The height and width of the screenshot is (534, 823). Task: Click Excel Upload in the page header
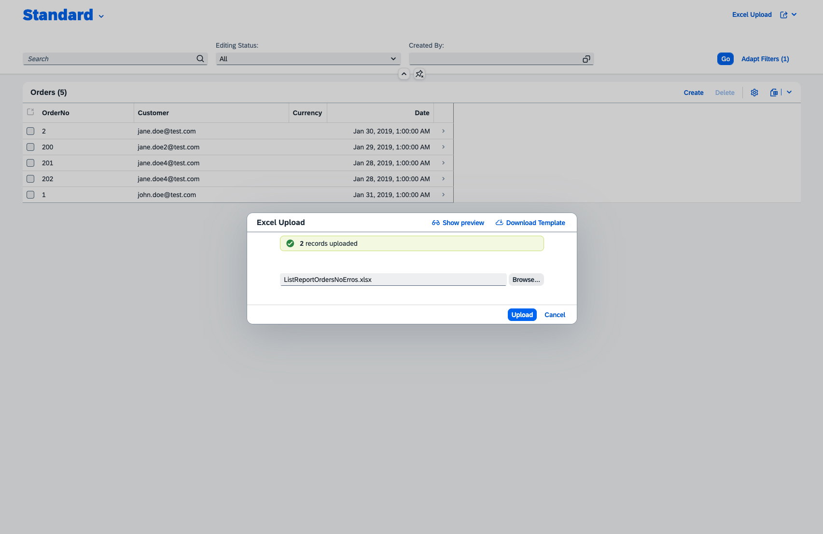click(752, 14)
